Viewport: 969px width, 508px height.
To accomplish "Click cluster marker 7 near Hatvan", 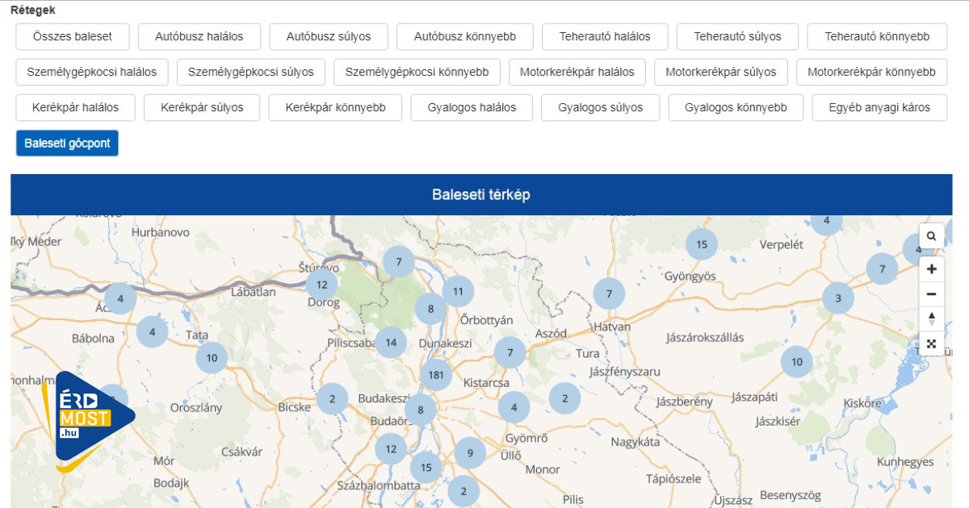I will 609,294.
